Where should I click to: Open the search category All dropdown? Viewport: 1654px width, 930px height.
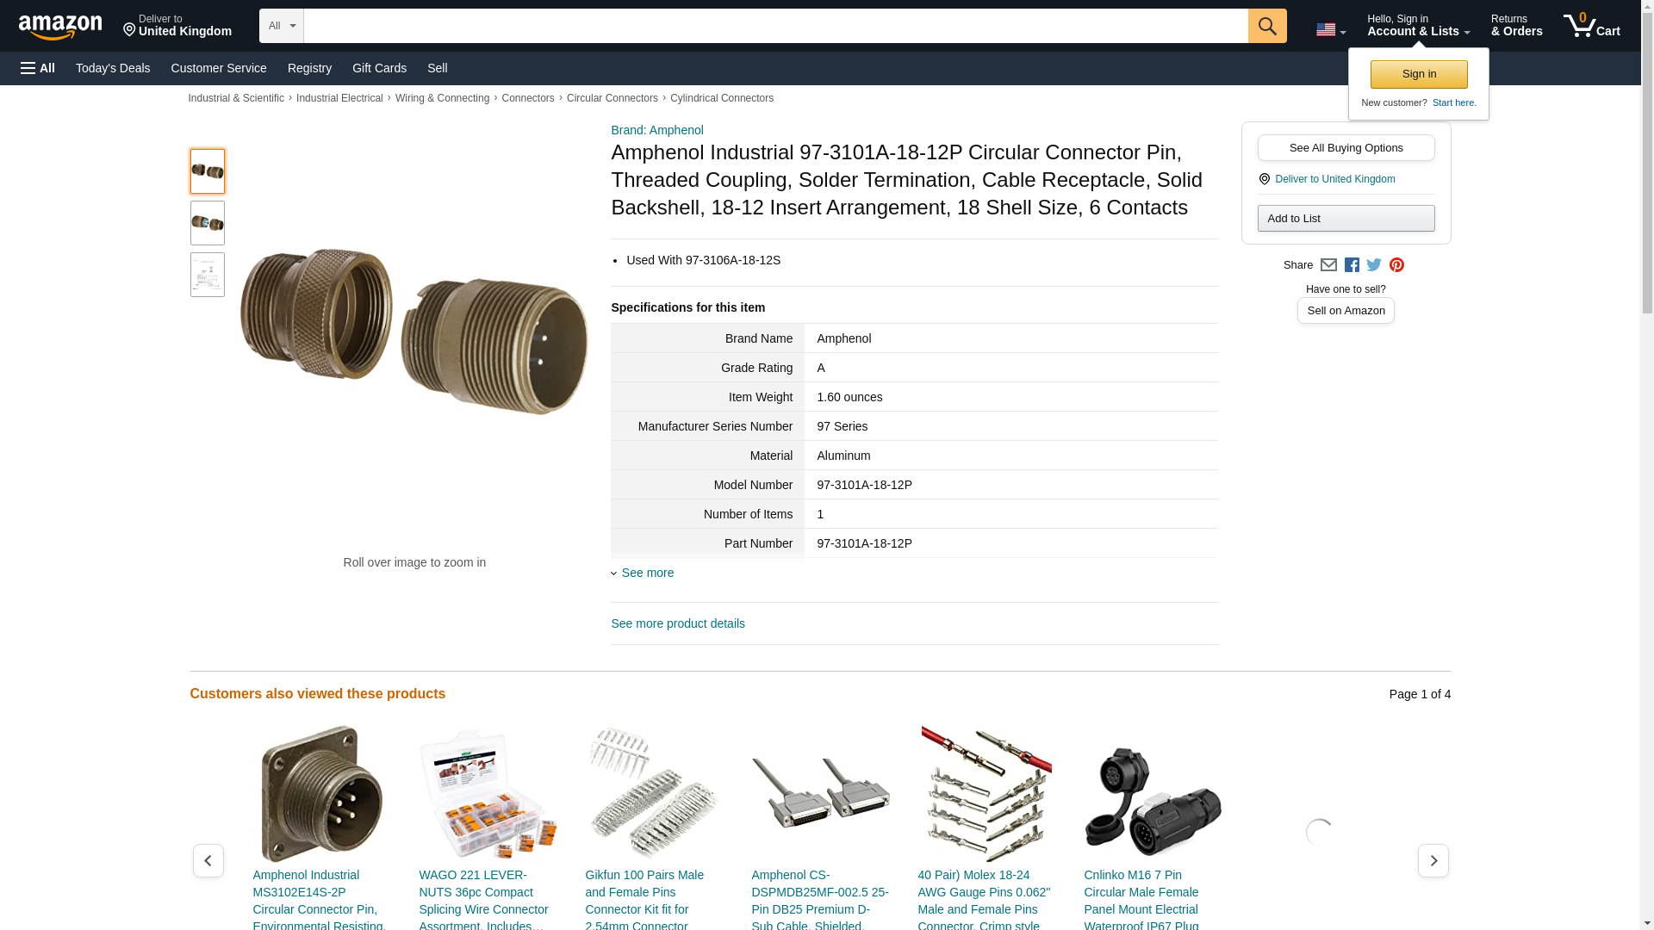point(281,26)
